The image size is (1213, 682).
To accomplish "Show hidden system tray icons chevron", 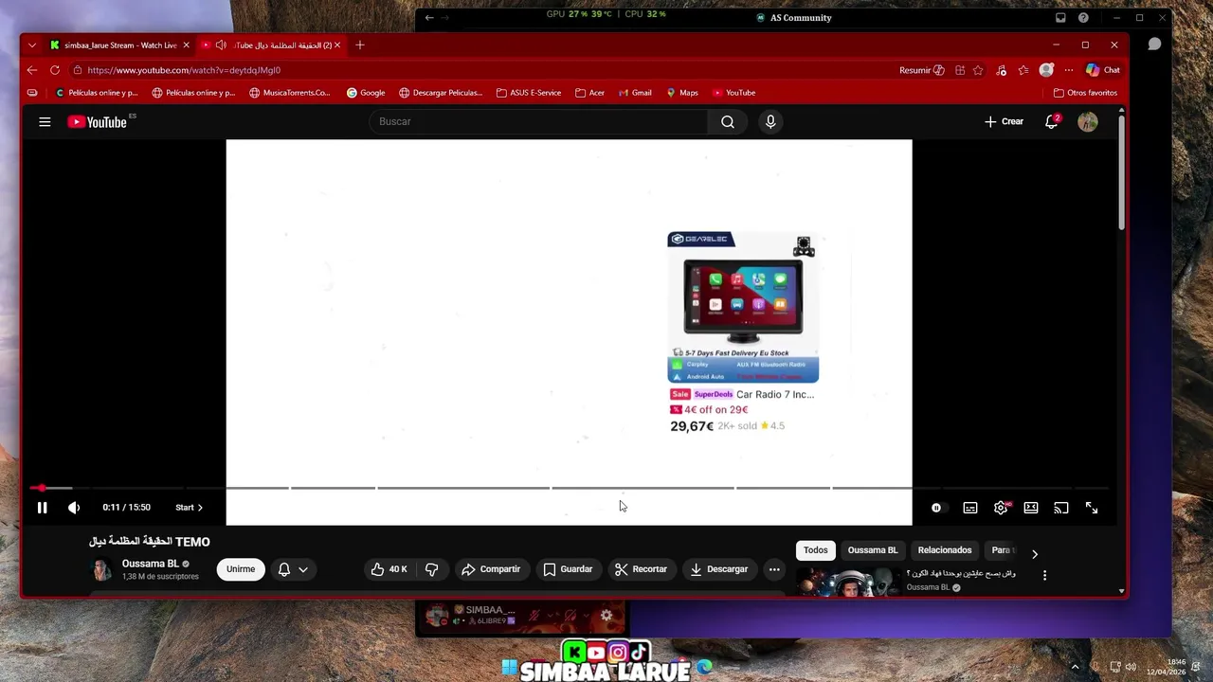I will [x=1075, y=667].
